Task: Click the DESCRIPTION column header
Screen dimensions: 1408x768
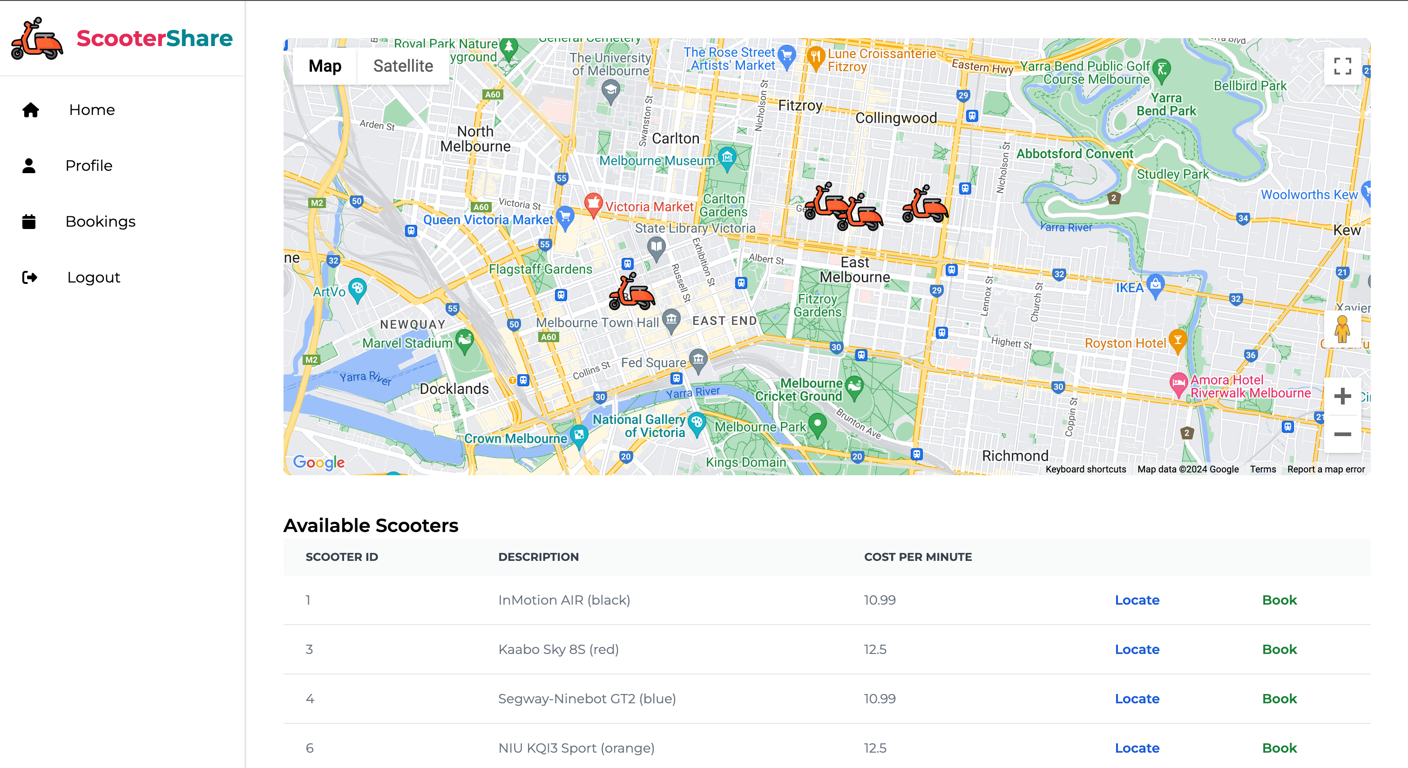Action: point(538,557)
